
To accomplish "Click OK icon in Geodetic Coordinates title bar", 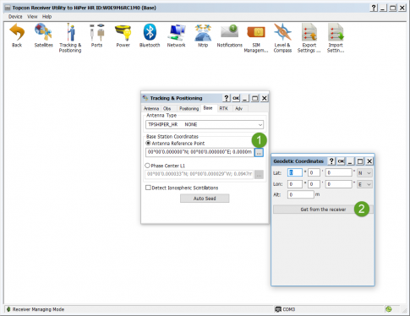I will coord(341,161).
